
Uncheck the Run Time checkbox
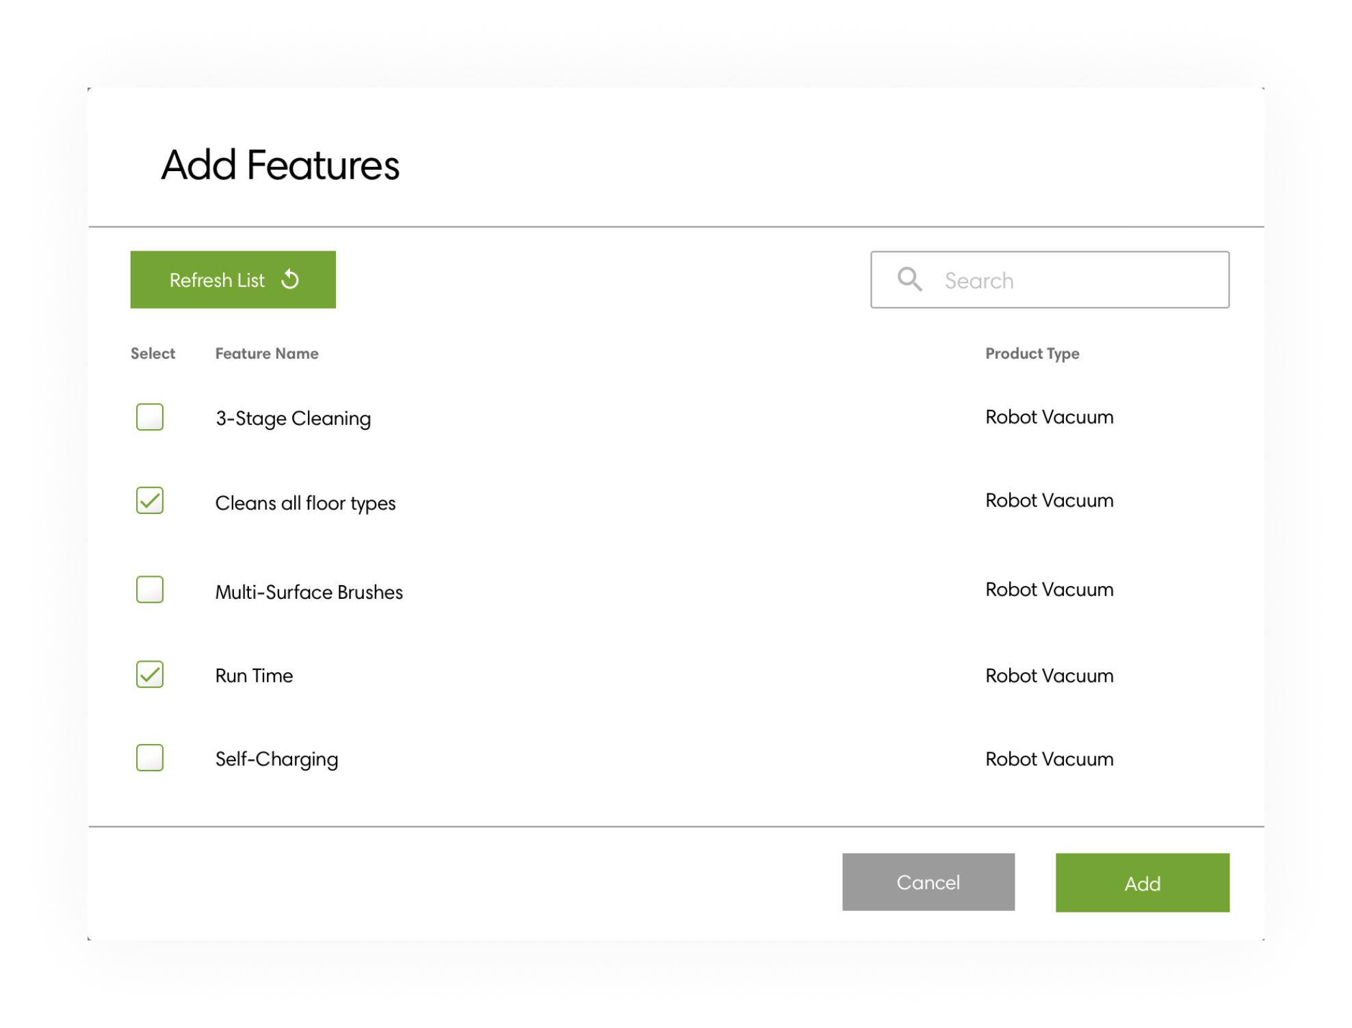point(150,674)
